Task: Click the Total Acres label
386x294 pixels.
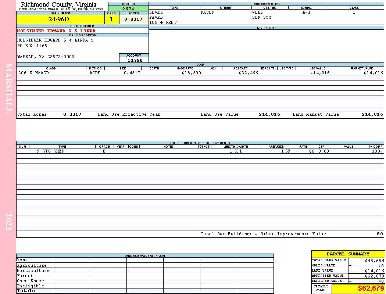Action: coord(32,114)
